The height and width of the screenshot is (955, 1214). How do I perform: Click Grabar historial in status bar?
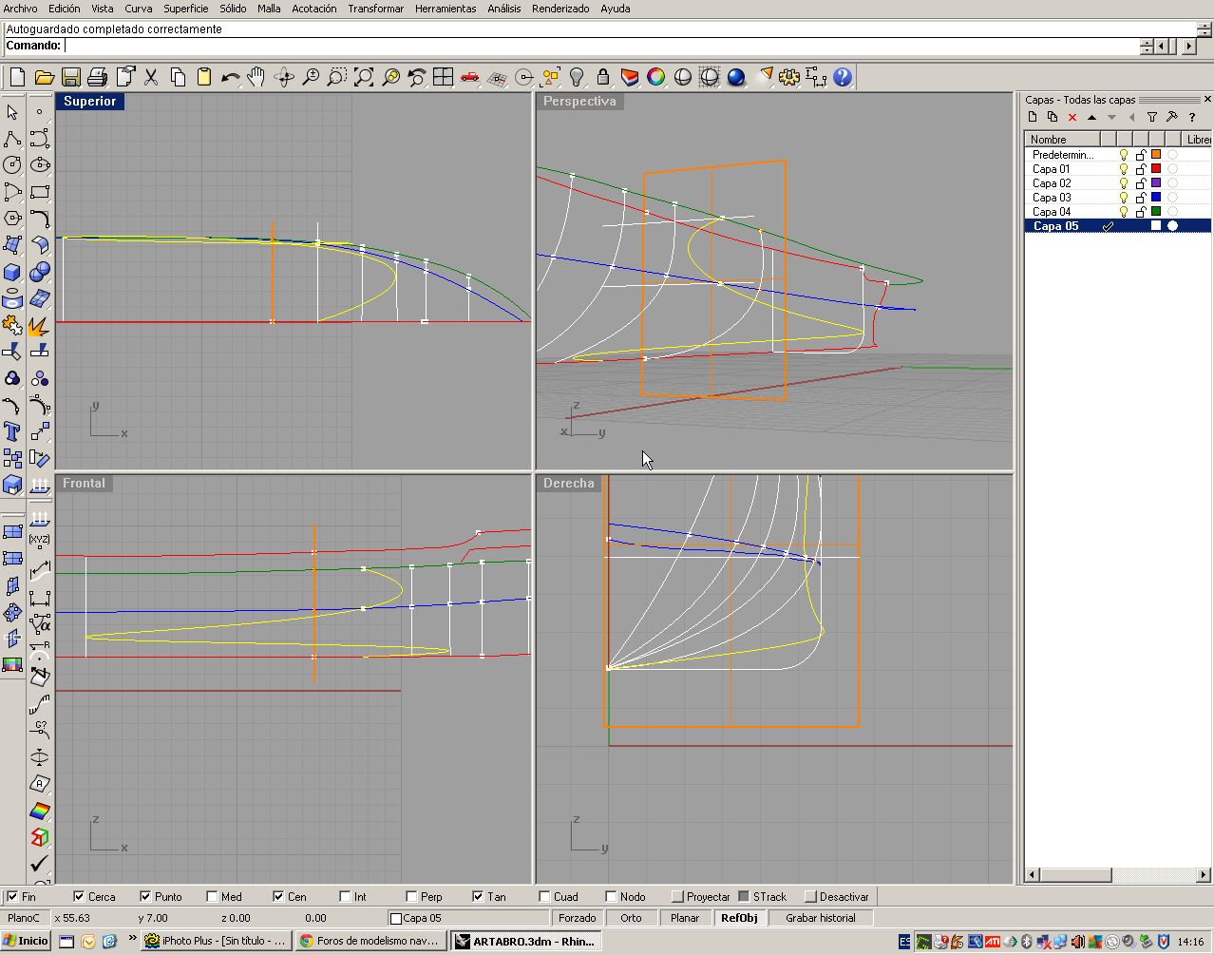pyautogui.click(x=821, y=918)
